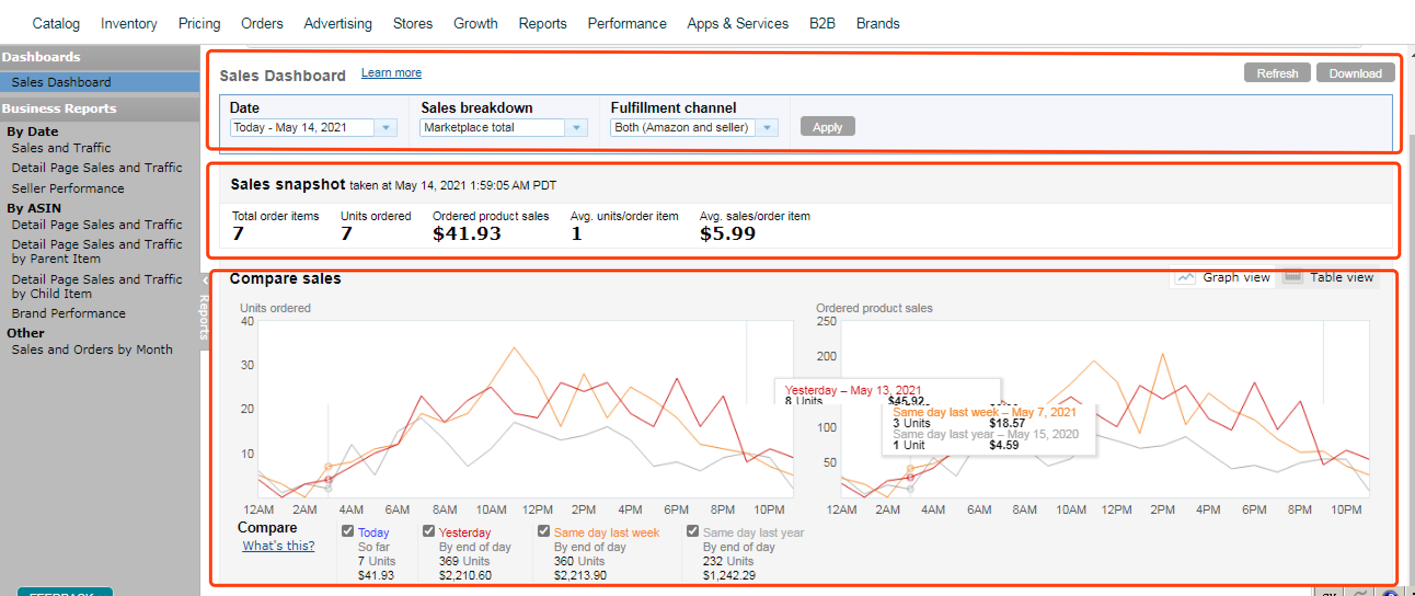This screenshot has width=1415, height=596.
Task: Open the Date dropdown arrow
Action: (386, 128)
